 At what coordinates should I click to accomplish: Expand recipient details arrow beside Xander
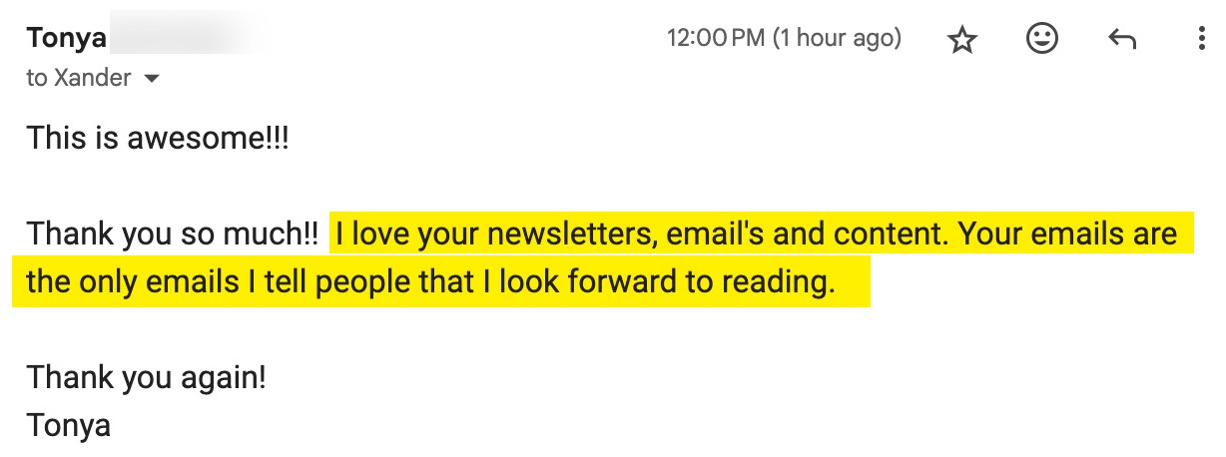152,79
